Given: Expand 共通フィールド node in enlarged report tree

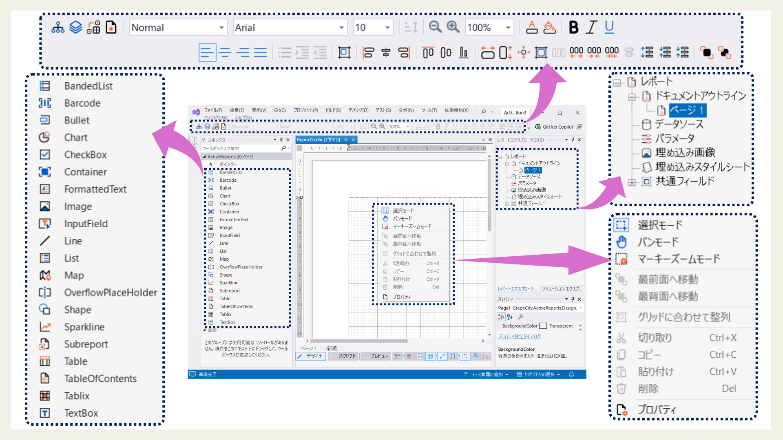Looking at the screenshot, I should tap(632, 182).
